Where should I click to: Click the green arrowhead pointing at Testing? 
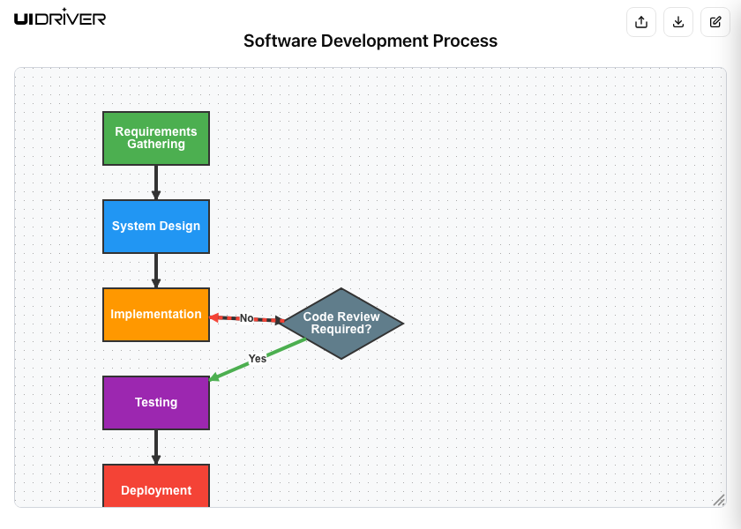click(x=214, y=379)
